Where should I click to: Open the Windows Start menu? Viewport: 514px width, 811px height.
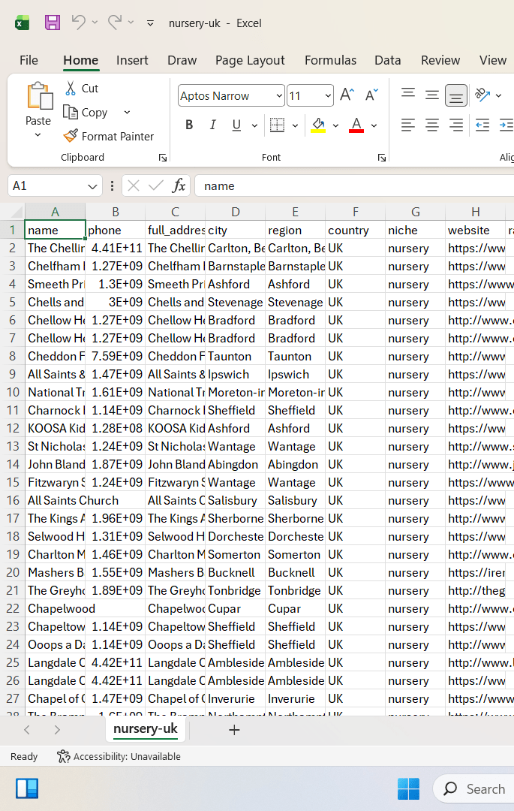pyautogui.click(x=408, y=788)
